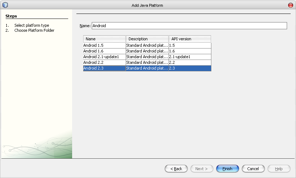The height and width of the screenshot is (178, 296).
Task: Click the API version cell showing 2.2
Action: [x=190, y=62]
